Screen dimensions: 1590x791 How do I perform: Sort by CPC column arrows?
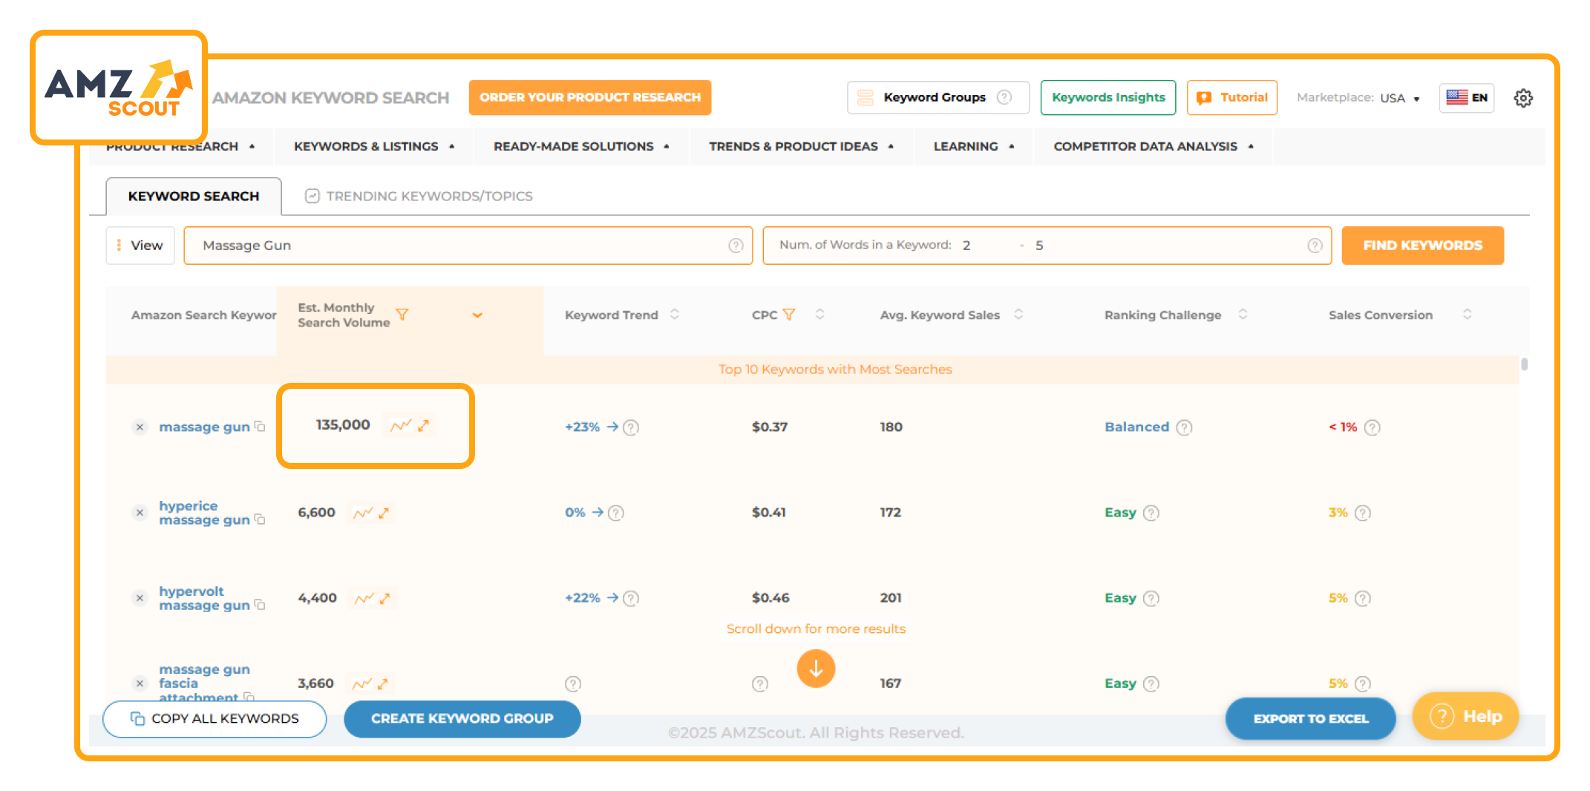click(x=819, y=315)
